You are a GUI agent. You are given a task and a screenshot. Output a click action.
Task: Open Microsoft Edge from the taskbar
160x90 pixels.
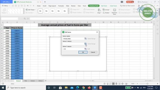(x=78, y=88)
